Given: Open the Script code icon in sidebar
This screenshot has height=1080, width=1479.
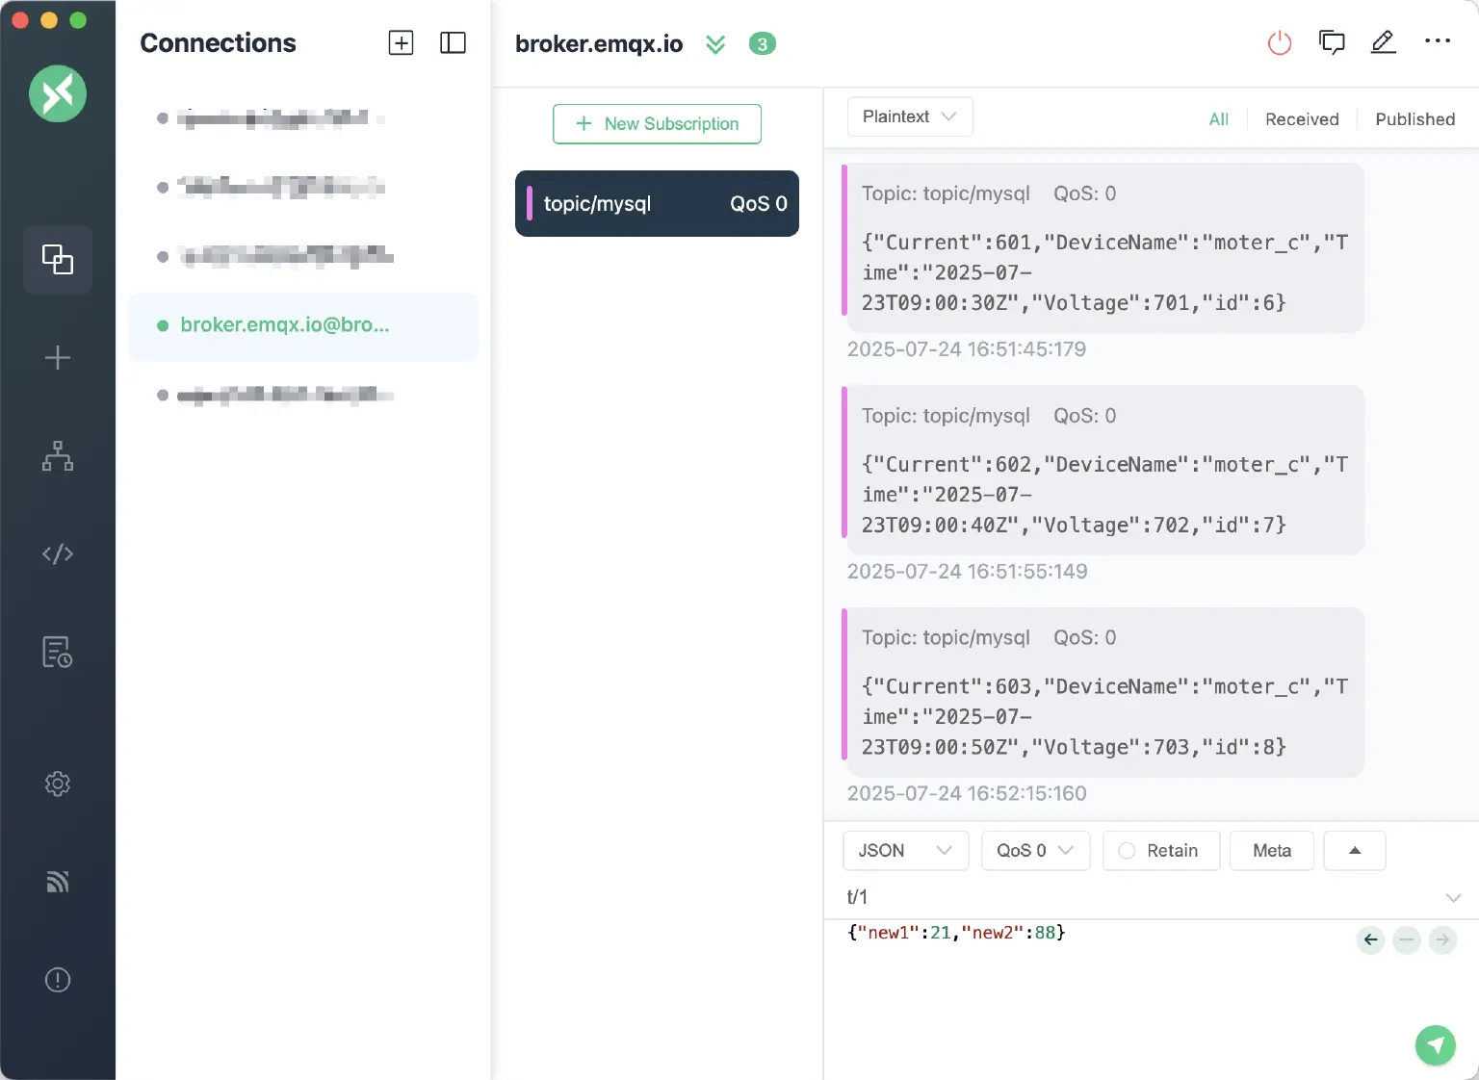Looking at the screenshot, I should click(x=58, y=553).
